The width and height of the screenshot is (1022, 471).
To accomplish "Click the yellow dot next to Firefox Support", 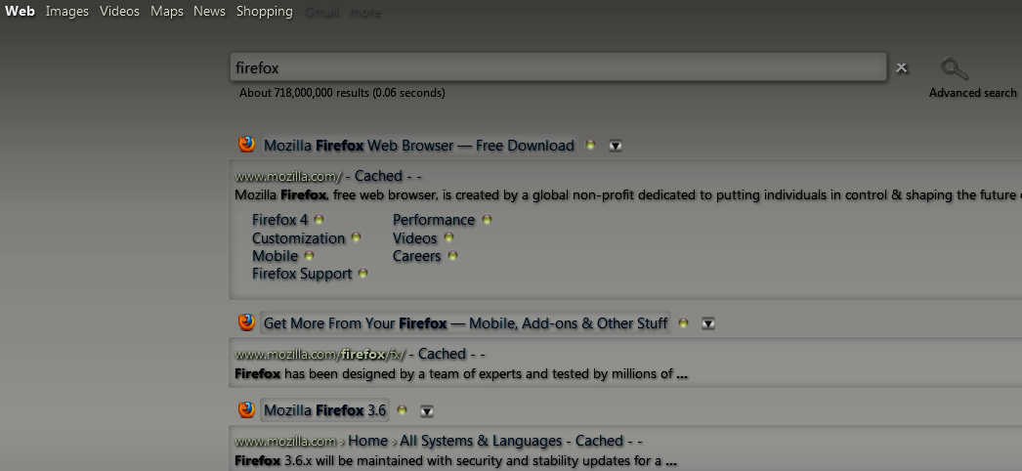I will coord(363,273).
